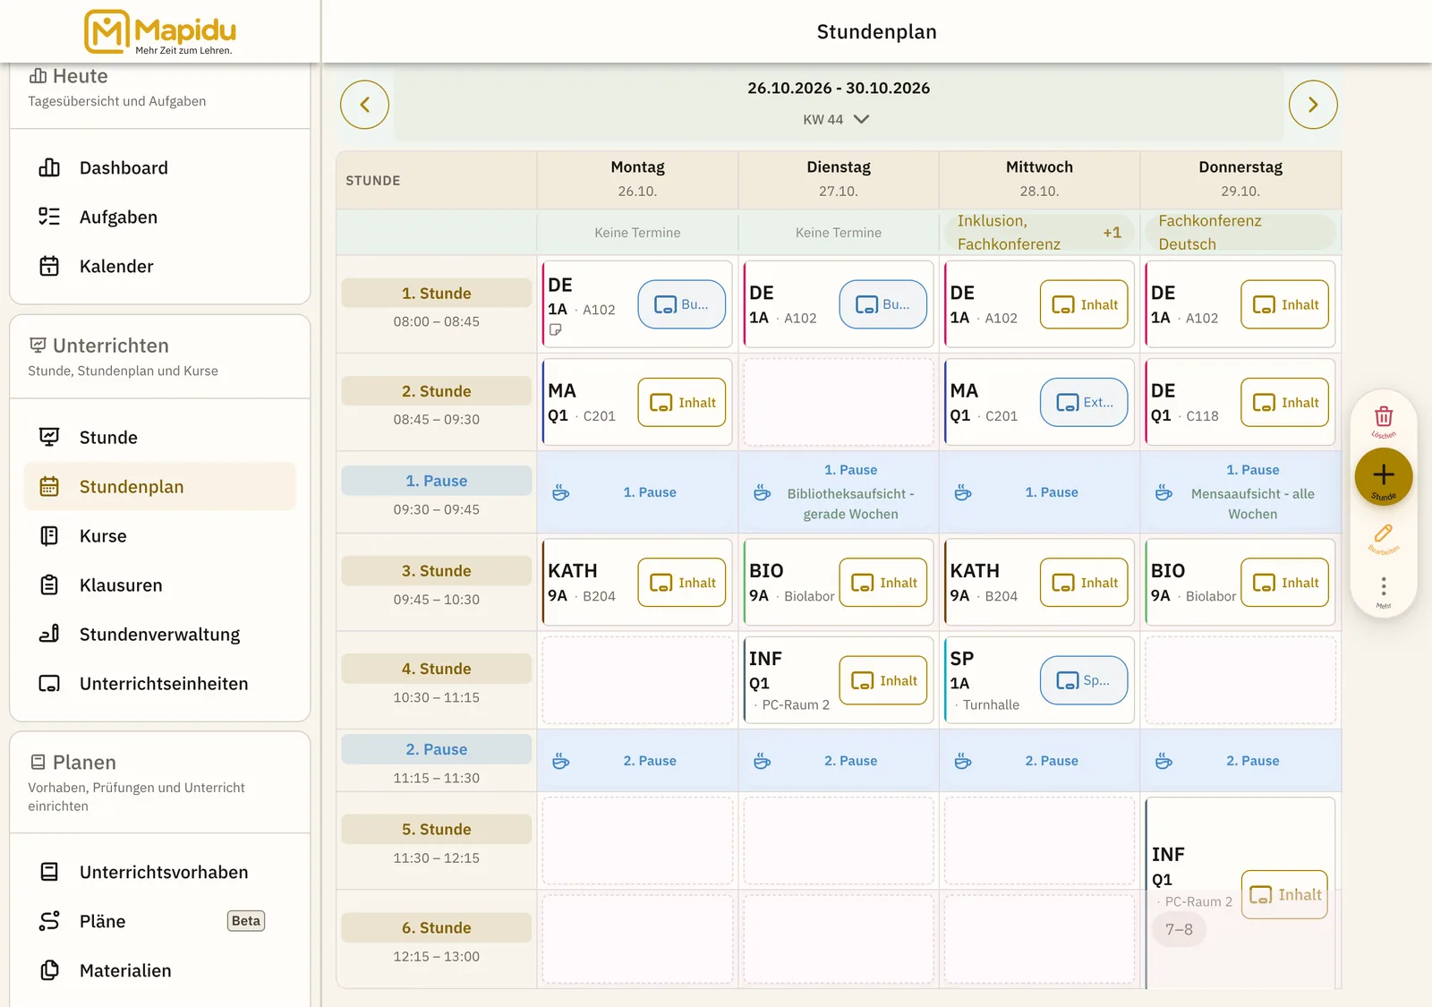This screenshot has height=1007, width=1432.
Task: Click Bu... button for Tuesday DE 1A
Action: pos(883,304)
